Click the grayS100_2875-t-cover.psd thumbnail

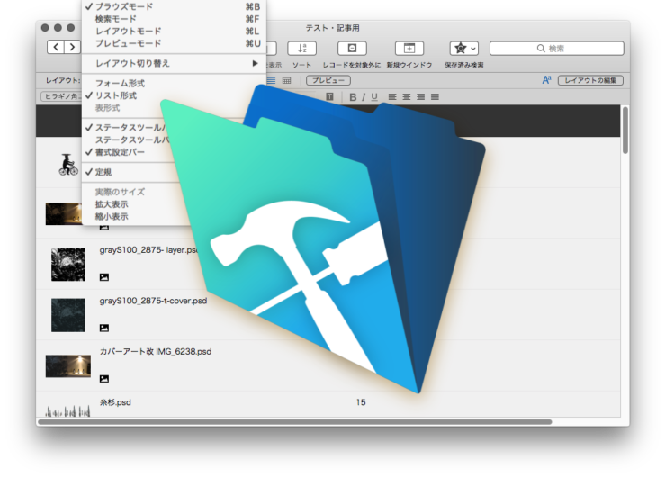pyautogui.click(x=68, y=315)
